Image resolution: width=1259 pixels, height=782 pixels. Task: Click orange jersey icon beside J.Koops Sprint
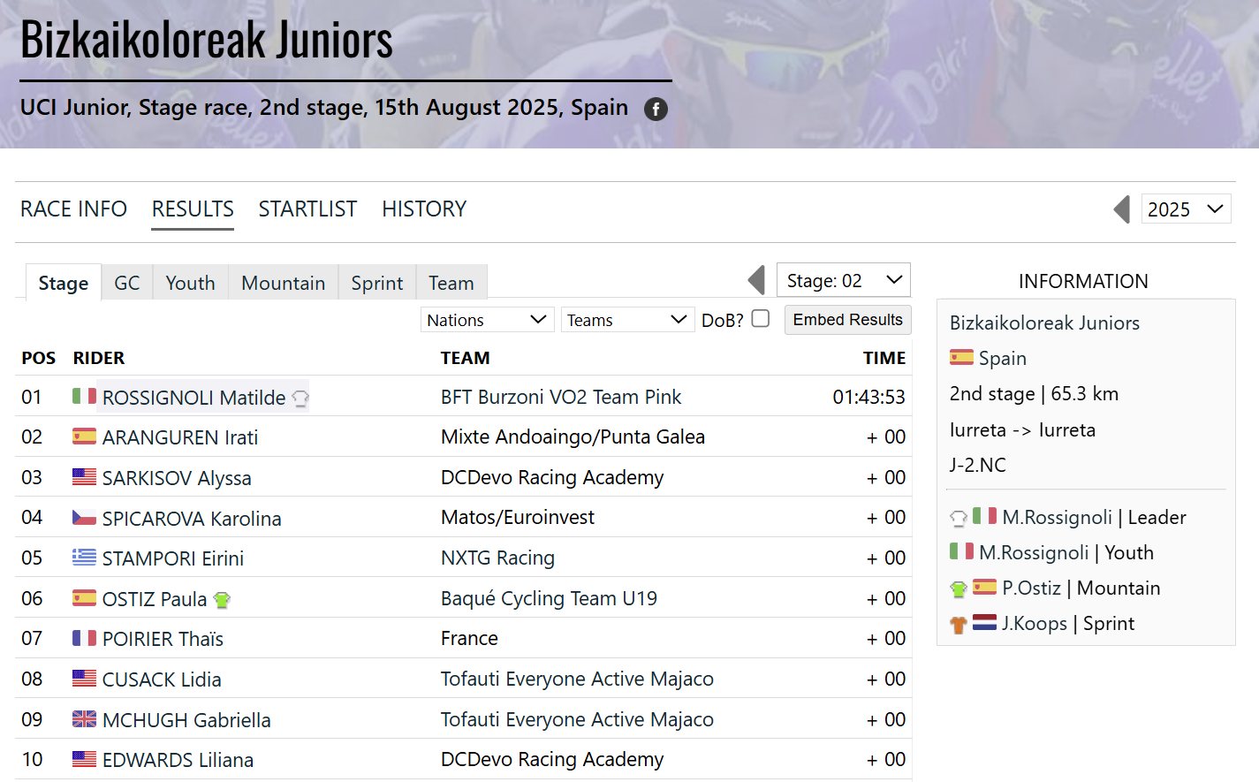959,625
